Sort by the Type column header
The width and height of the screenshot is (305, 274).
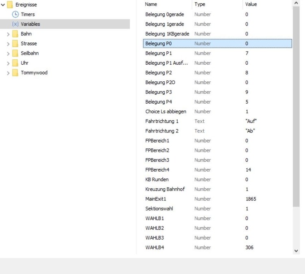point(200,4)
